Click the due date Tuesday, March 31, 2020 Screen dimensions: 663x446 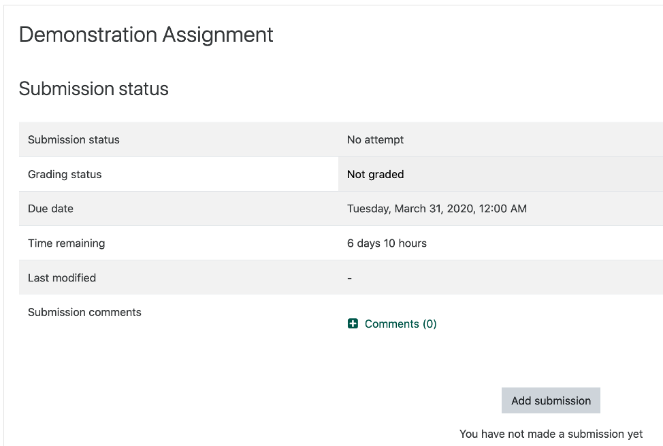pyautogui.click(x=436, y=209)
